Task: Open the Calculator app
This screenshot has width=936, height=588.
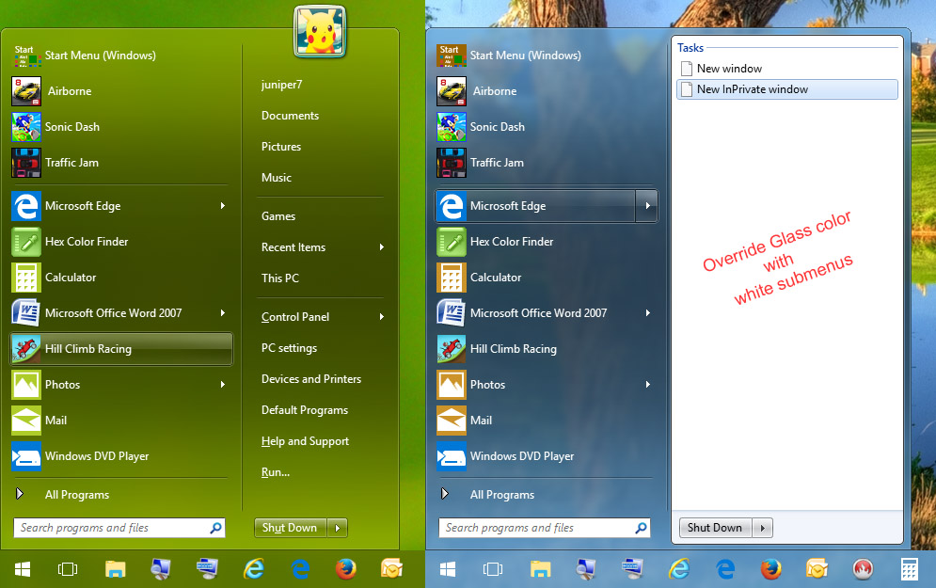Action: point(85,278)
